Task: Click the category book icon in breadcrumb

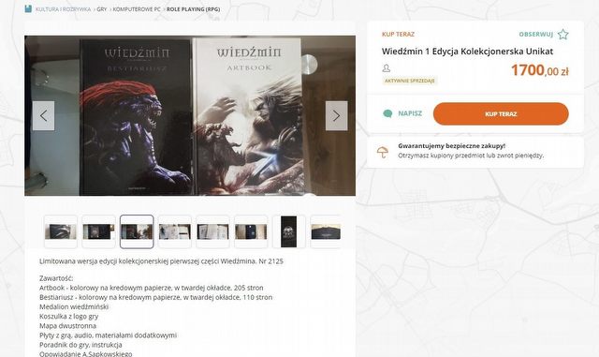Action: pos(28,8)
